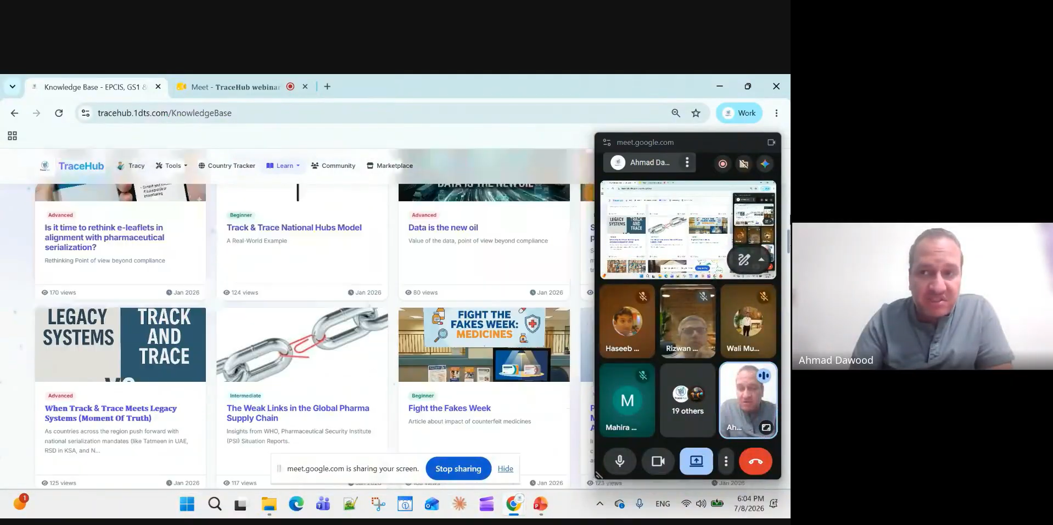Mute microphone in Meet picture-in-picture
The image size is (1053, 525).
[x=620, y=461]
